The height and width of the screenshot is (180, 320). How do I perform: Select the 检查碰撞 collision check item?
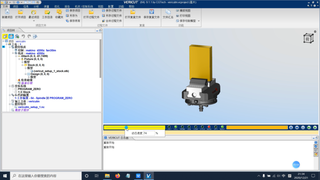[x=27, y=80]
